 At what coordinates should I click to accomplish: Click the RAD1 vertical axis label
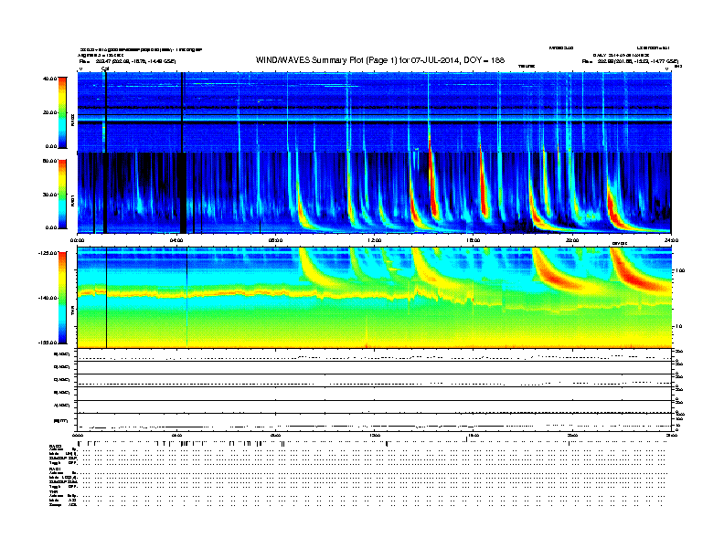pos(73,200)
